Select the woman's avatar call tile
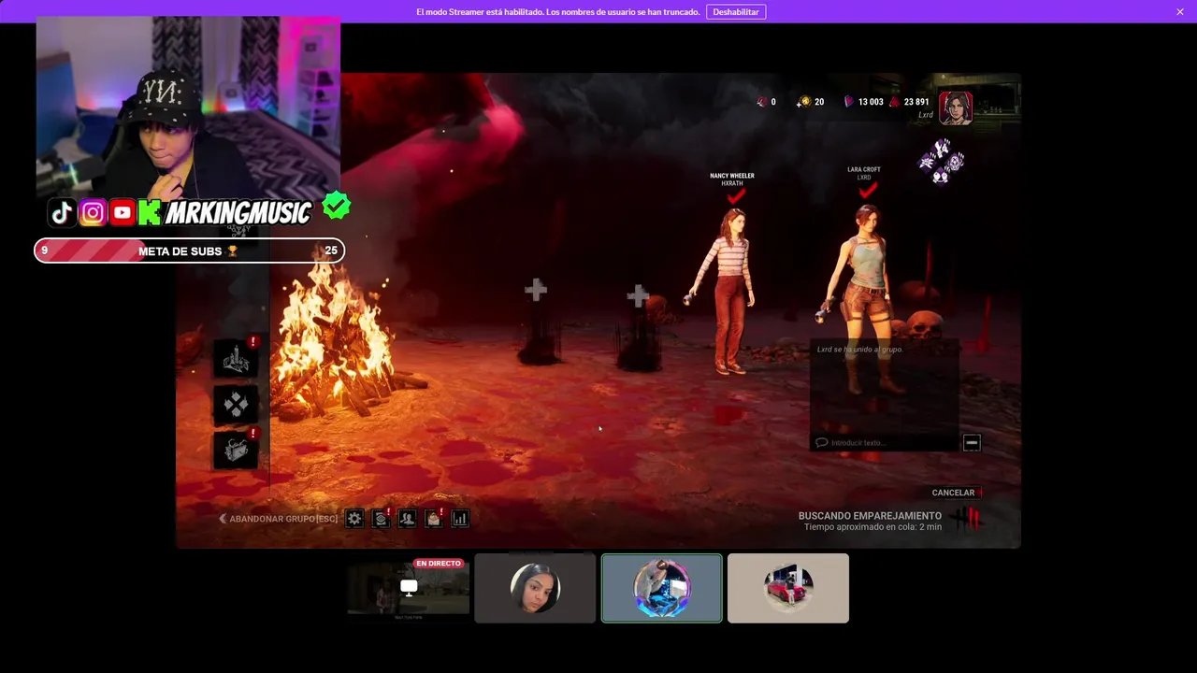The width and height of the screenshot is (1197, 673). (535, 588)
